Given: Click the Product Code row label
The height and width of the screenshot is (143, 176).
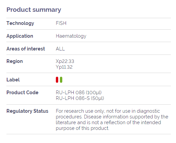Looking at the screenshot, I should (22, 93).
